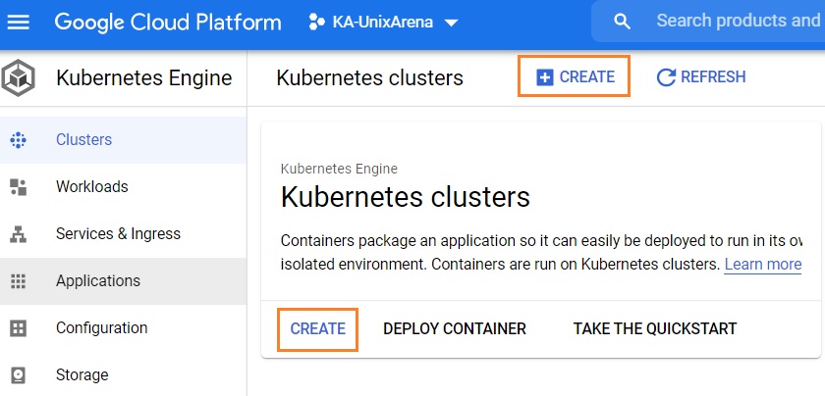Click the Learn more link
This screenshot has height=396, width=825.
(x=763, y=265)
